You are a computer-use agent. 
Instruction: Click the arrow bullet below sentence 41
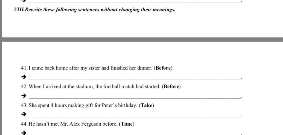point(24,77)
